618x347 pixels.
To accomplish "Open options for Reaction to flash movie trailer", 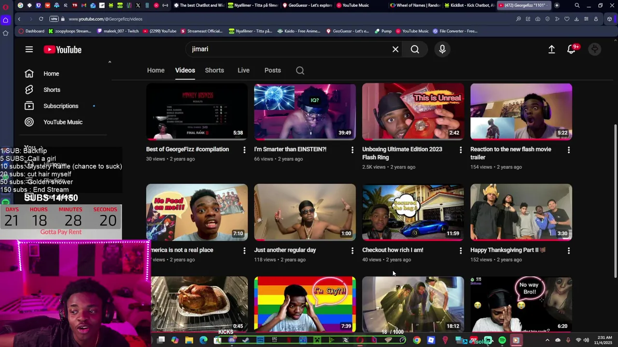I will click(569, 150).
